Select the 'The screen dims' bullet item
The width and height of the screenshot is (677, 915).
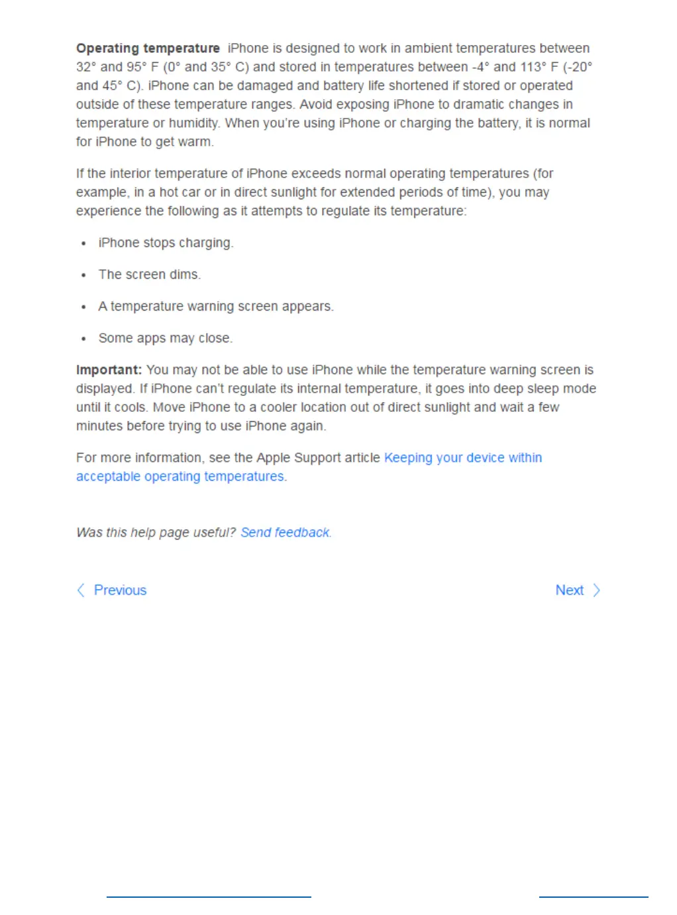(x=149, y=274)
